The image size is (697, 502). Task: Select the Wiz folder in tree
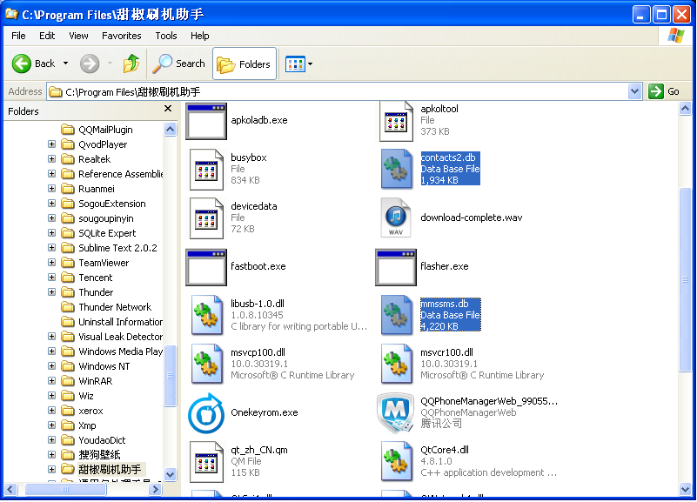point(77,395)
